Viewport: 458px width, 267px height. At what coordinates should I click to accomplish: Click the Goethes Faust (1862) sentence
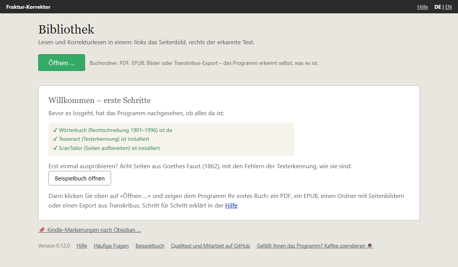[x=200, y=166]
